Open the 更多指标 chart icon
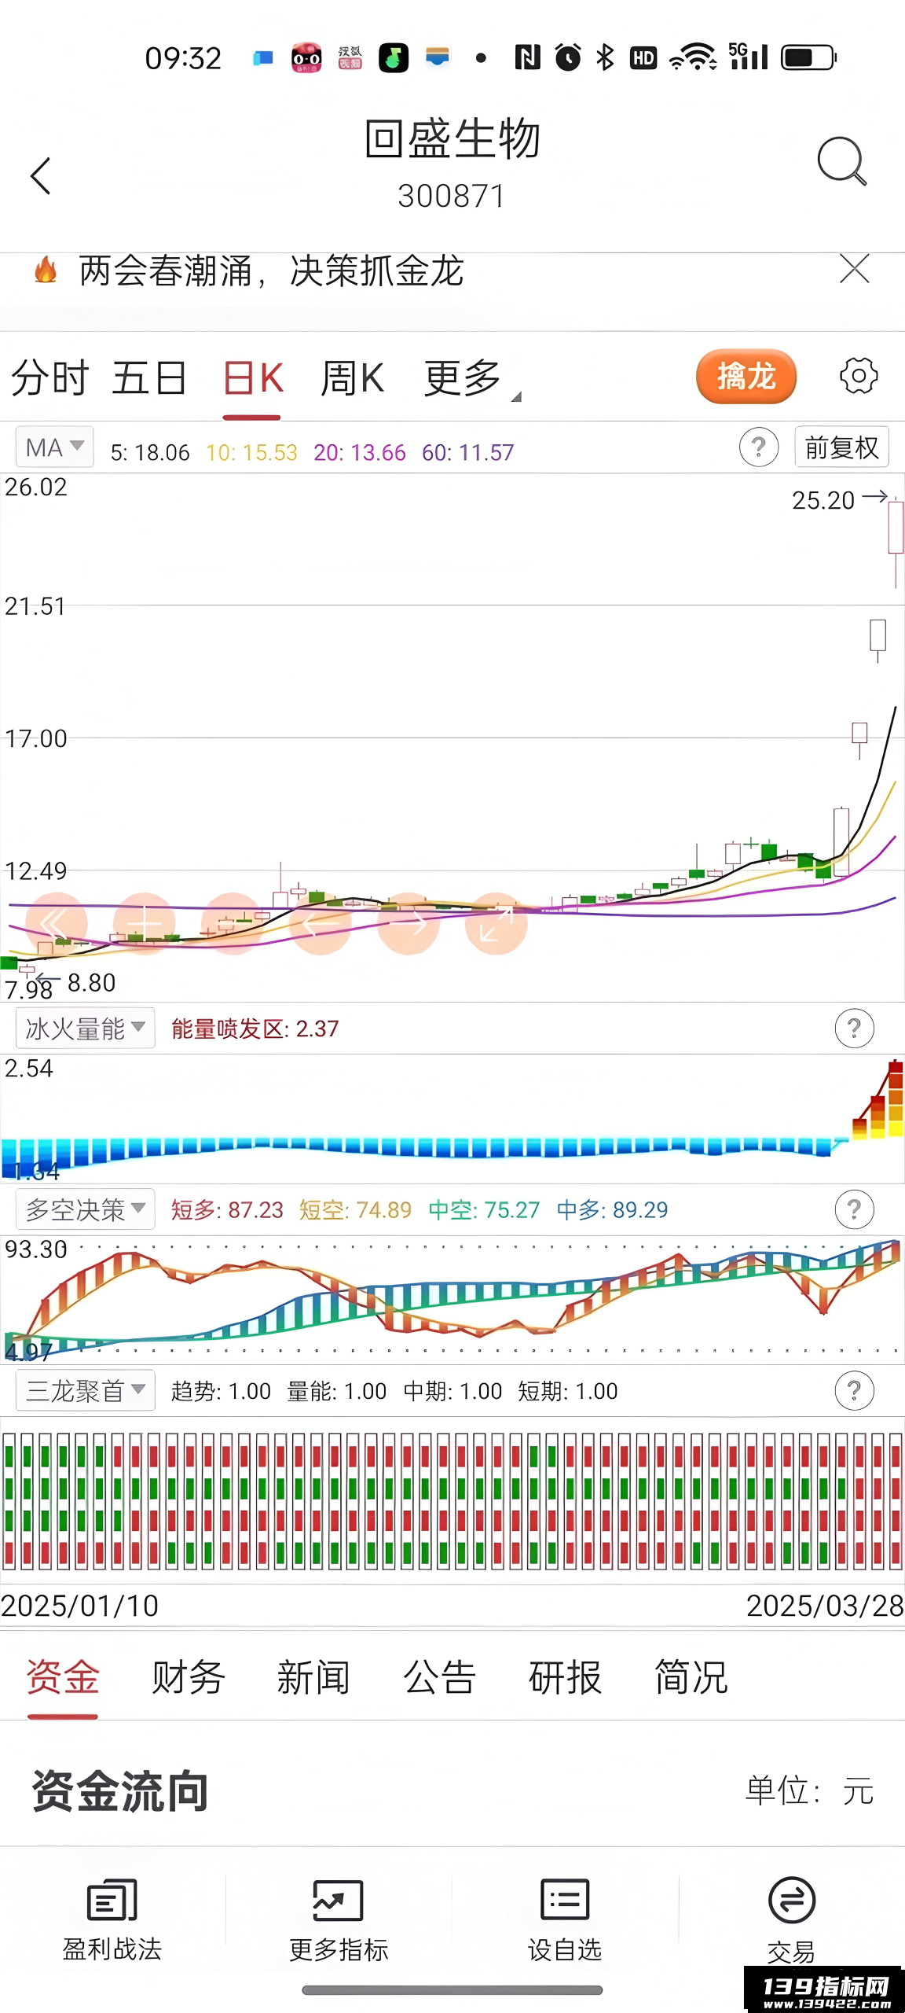This screenshot has width=905, height=2013. [x=338, y=1901]
